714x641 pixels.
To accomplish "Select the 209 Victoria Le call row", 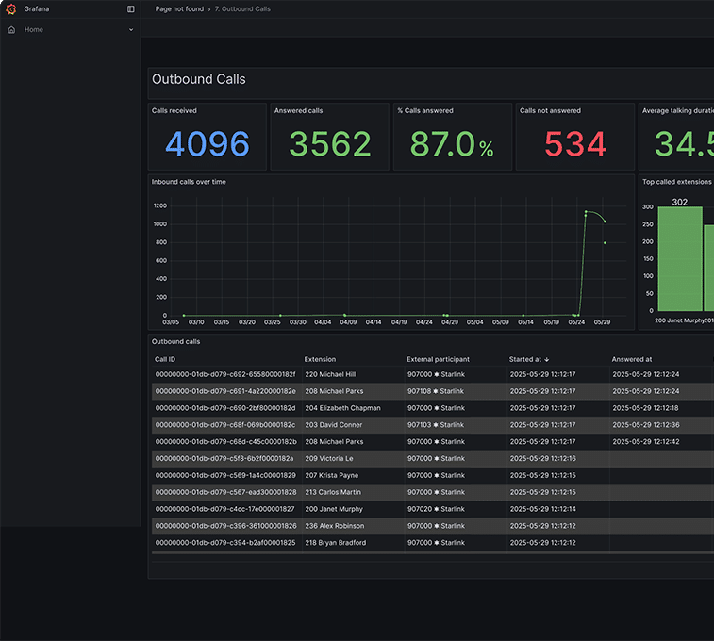I will point(433,458).
